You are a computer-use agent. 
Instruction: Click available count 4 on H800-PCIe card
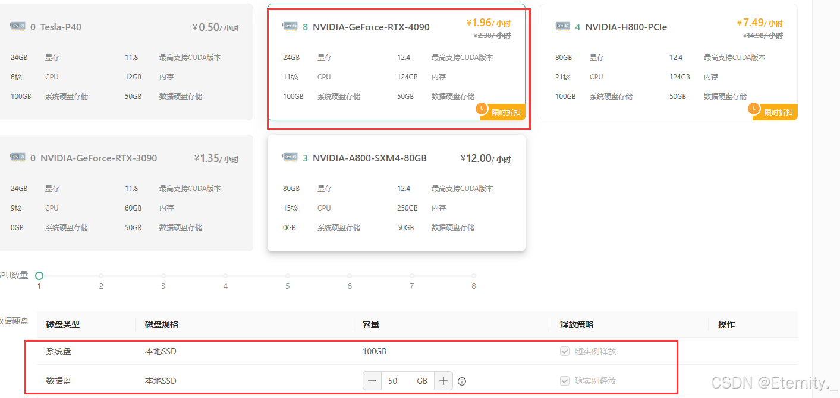(577, 27)
